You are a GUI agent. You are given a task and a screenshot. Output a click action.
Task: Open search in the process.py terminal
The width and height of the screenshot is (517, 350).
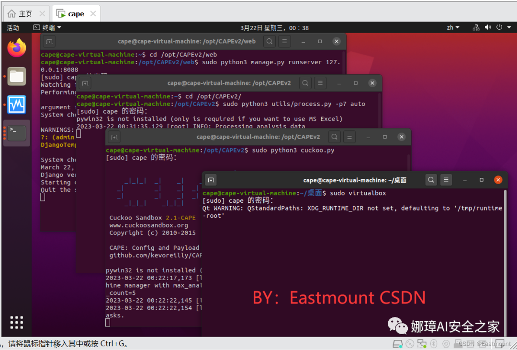coord(305,83)
